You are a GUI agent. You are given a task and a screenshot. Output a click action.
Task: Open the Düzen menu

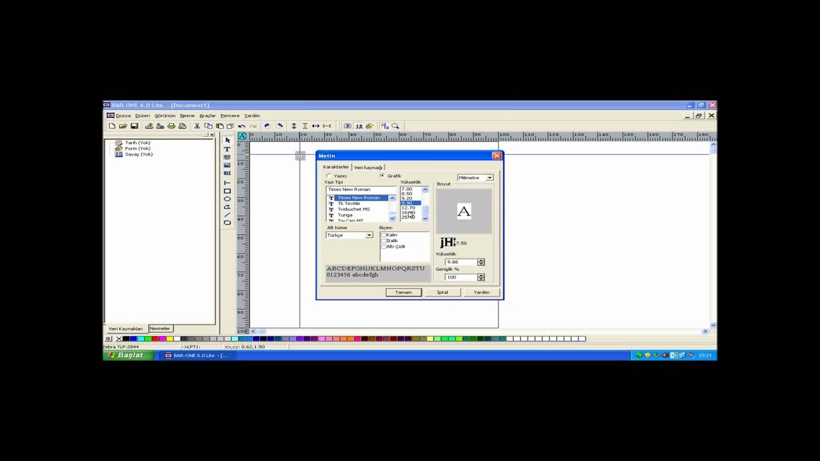tap(143, 115)
